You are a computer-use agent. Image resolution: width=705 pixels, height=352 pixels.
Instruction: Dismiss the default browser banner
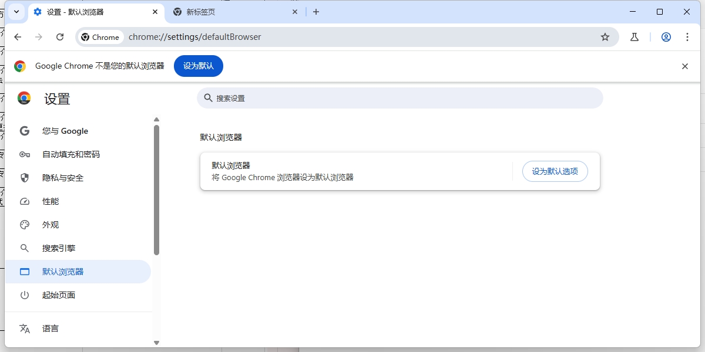(684, 66)
